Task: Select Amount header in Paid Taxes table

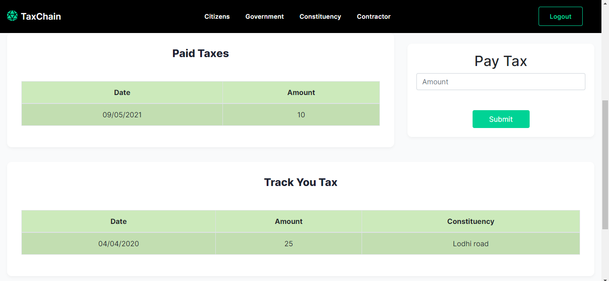Action: click(x=301, y=92)
